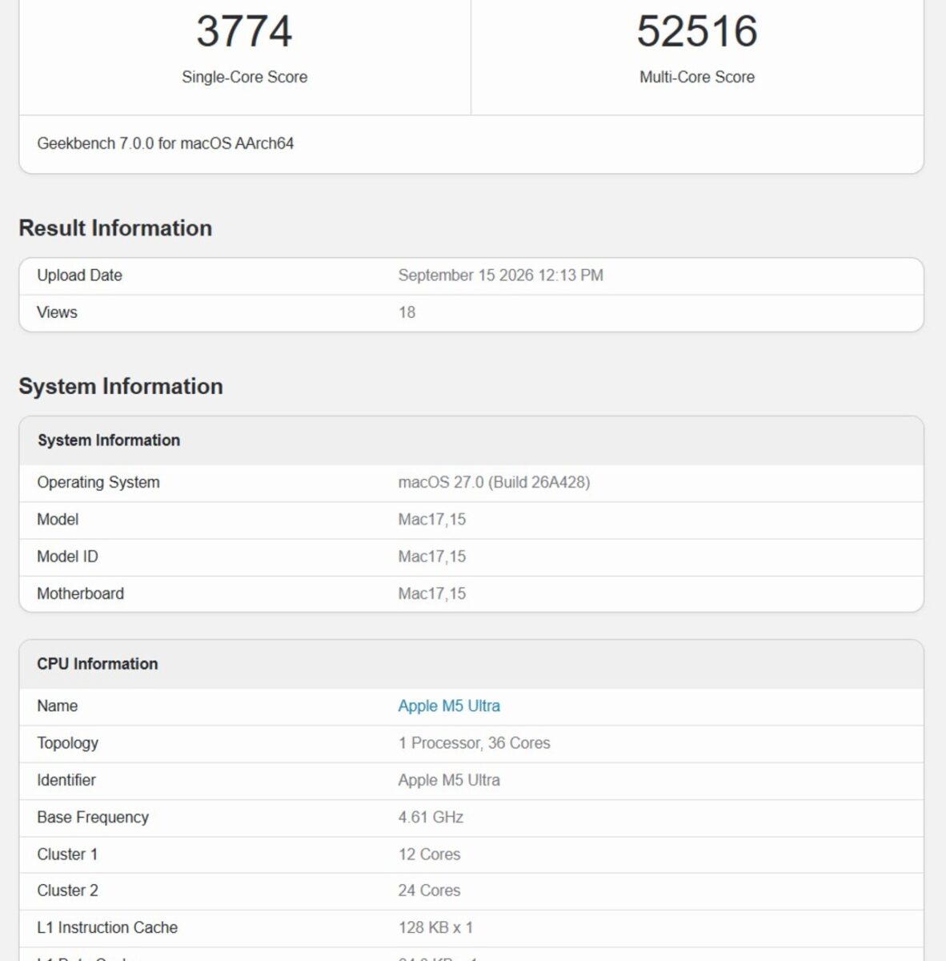The image size is (946, 961).
Task: Select the September 15 2026 12:13 PM value
Action: pyautogui.click(x=501, y=275)
